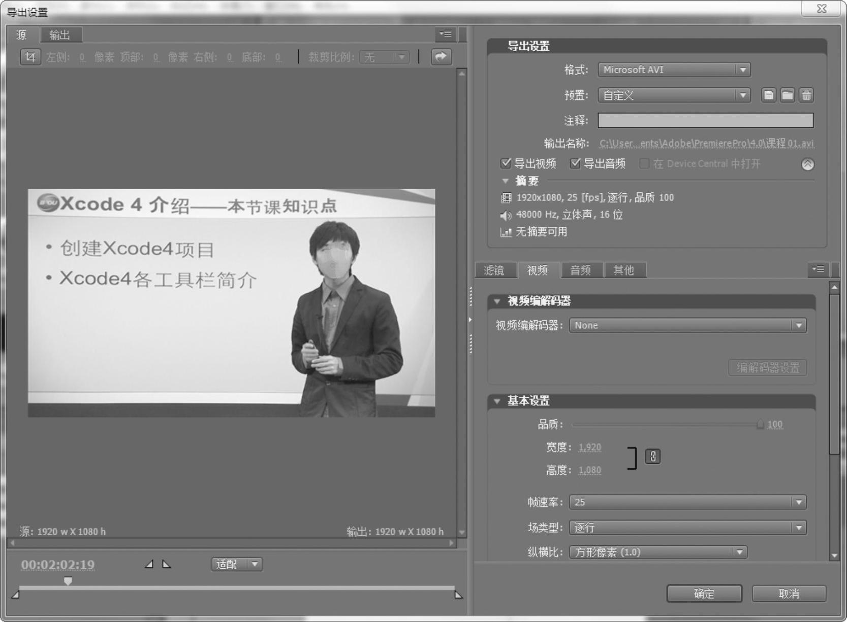Close the export settings dialog
The height and width of the screenshot is (622, 847).
click(x=822, y=9)
